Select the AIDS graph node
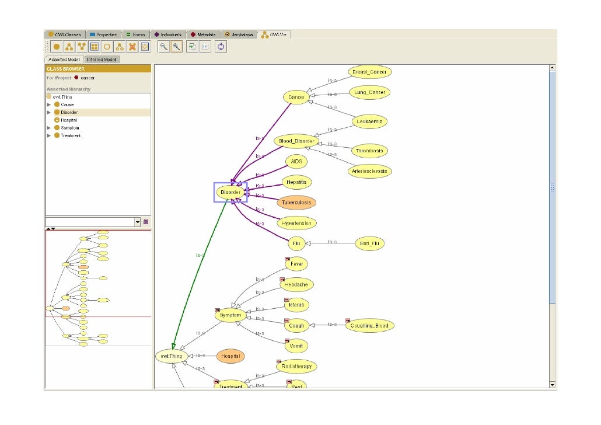601x425 pixels. click(296, 162)
